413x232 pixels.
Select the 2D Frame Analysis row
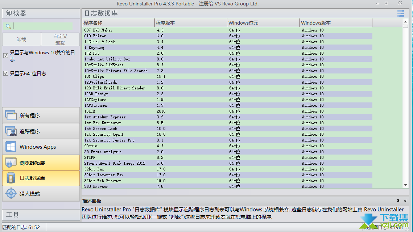point(227,152)
